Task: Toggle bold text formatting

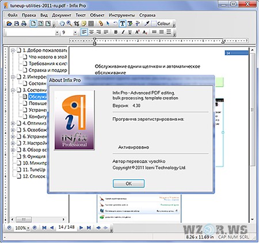Action: [x=116, y=32]
